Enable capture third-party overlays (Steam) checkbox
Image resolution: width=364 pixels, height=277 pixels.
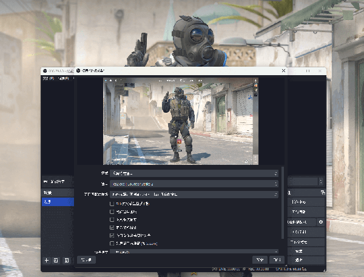coord(112,243)
